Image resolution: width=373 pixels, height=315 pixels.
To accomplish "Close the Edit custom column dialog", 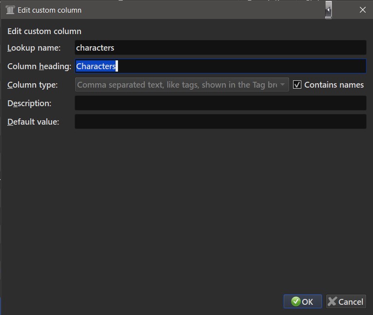I will pos(362,10).
